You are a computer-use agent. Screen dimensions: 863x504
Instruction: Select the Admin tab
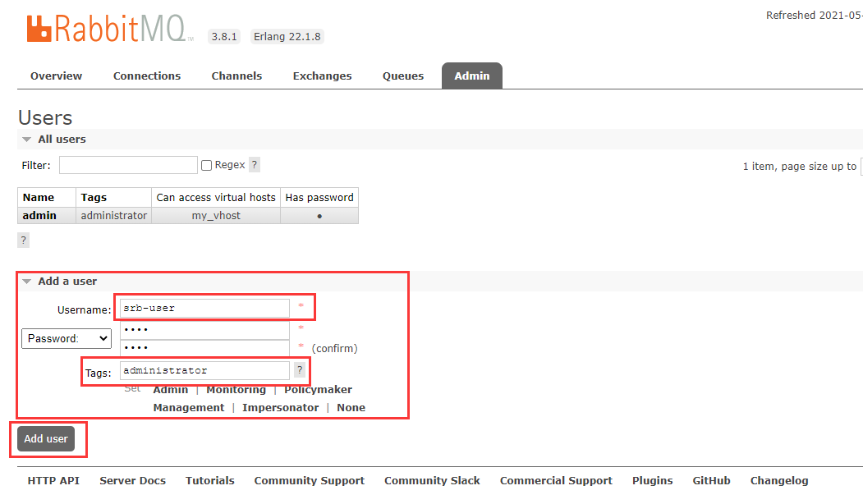(x=471, y=76)
